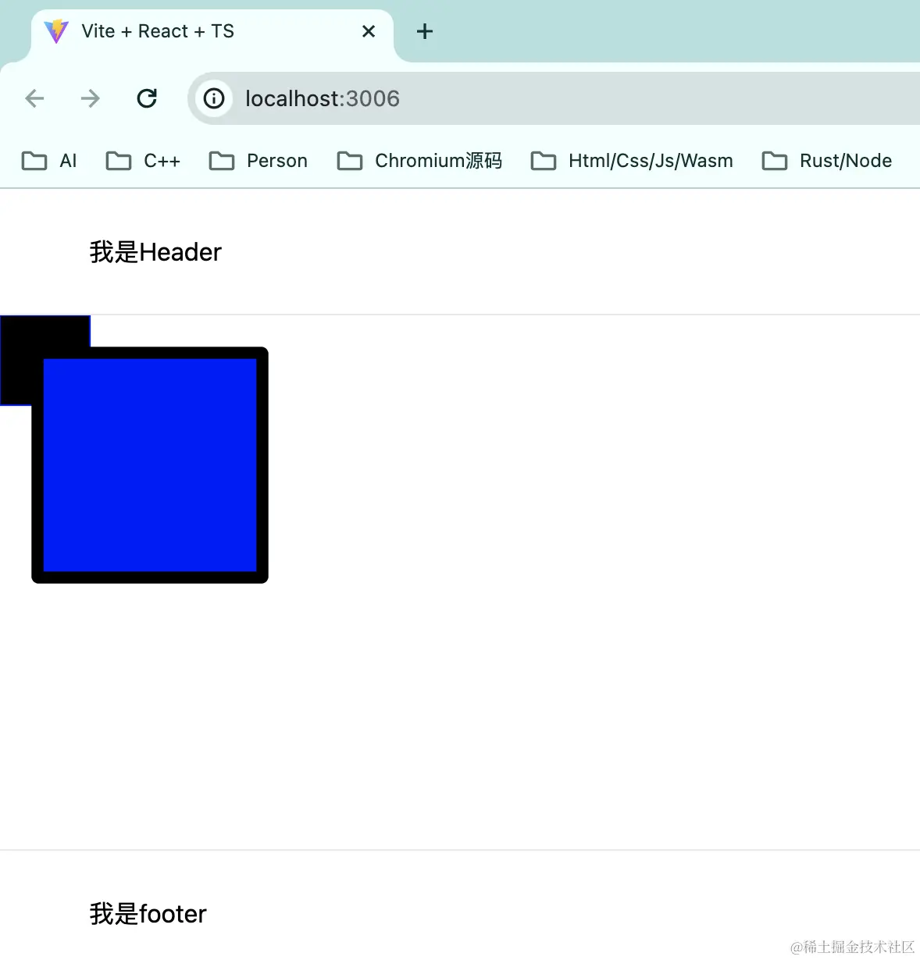Open a new tab with plus button
The image size is (920, 960).
coord(425,31)
